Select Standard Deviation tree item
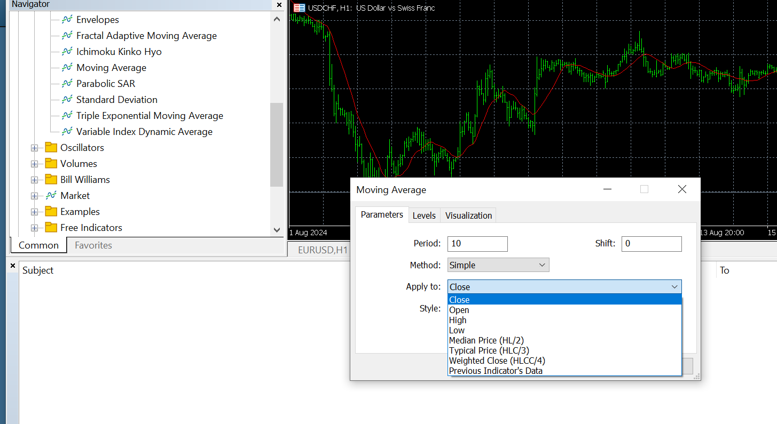The width and height of the screenshot is (777, 424). 117,100
